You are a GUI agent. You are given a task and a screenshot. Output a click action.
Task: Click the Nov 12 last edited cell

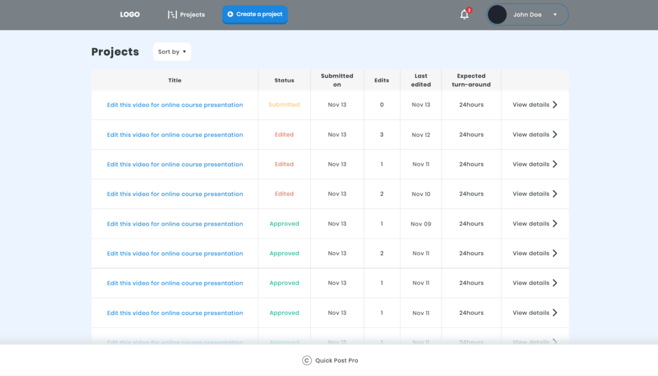pyautogui.click(x=421, y=135)
